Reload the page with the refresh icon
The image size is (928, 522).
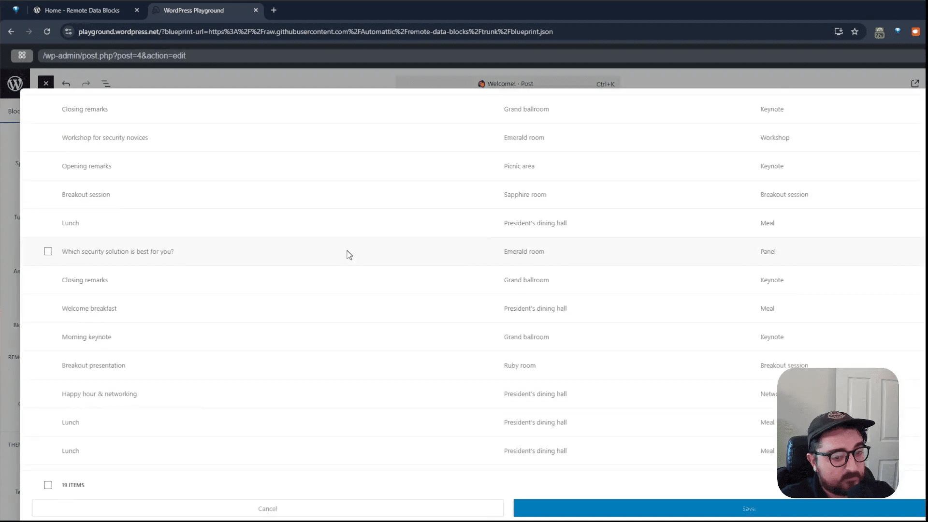[x=47, y=31]
